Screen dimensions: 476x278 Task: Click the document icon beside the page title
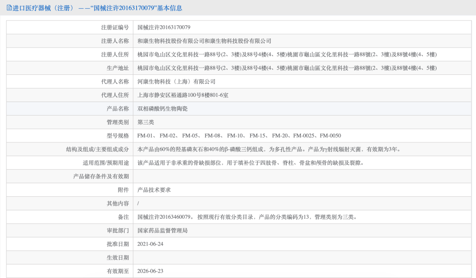(9, 8)
